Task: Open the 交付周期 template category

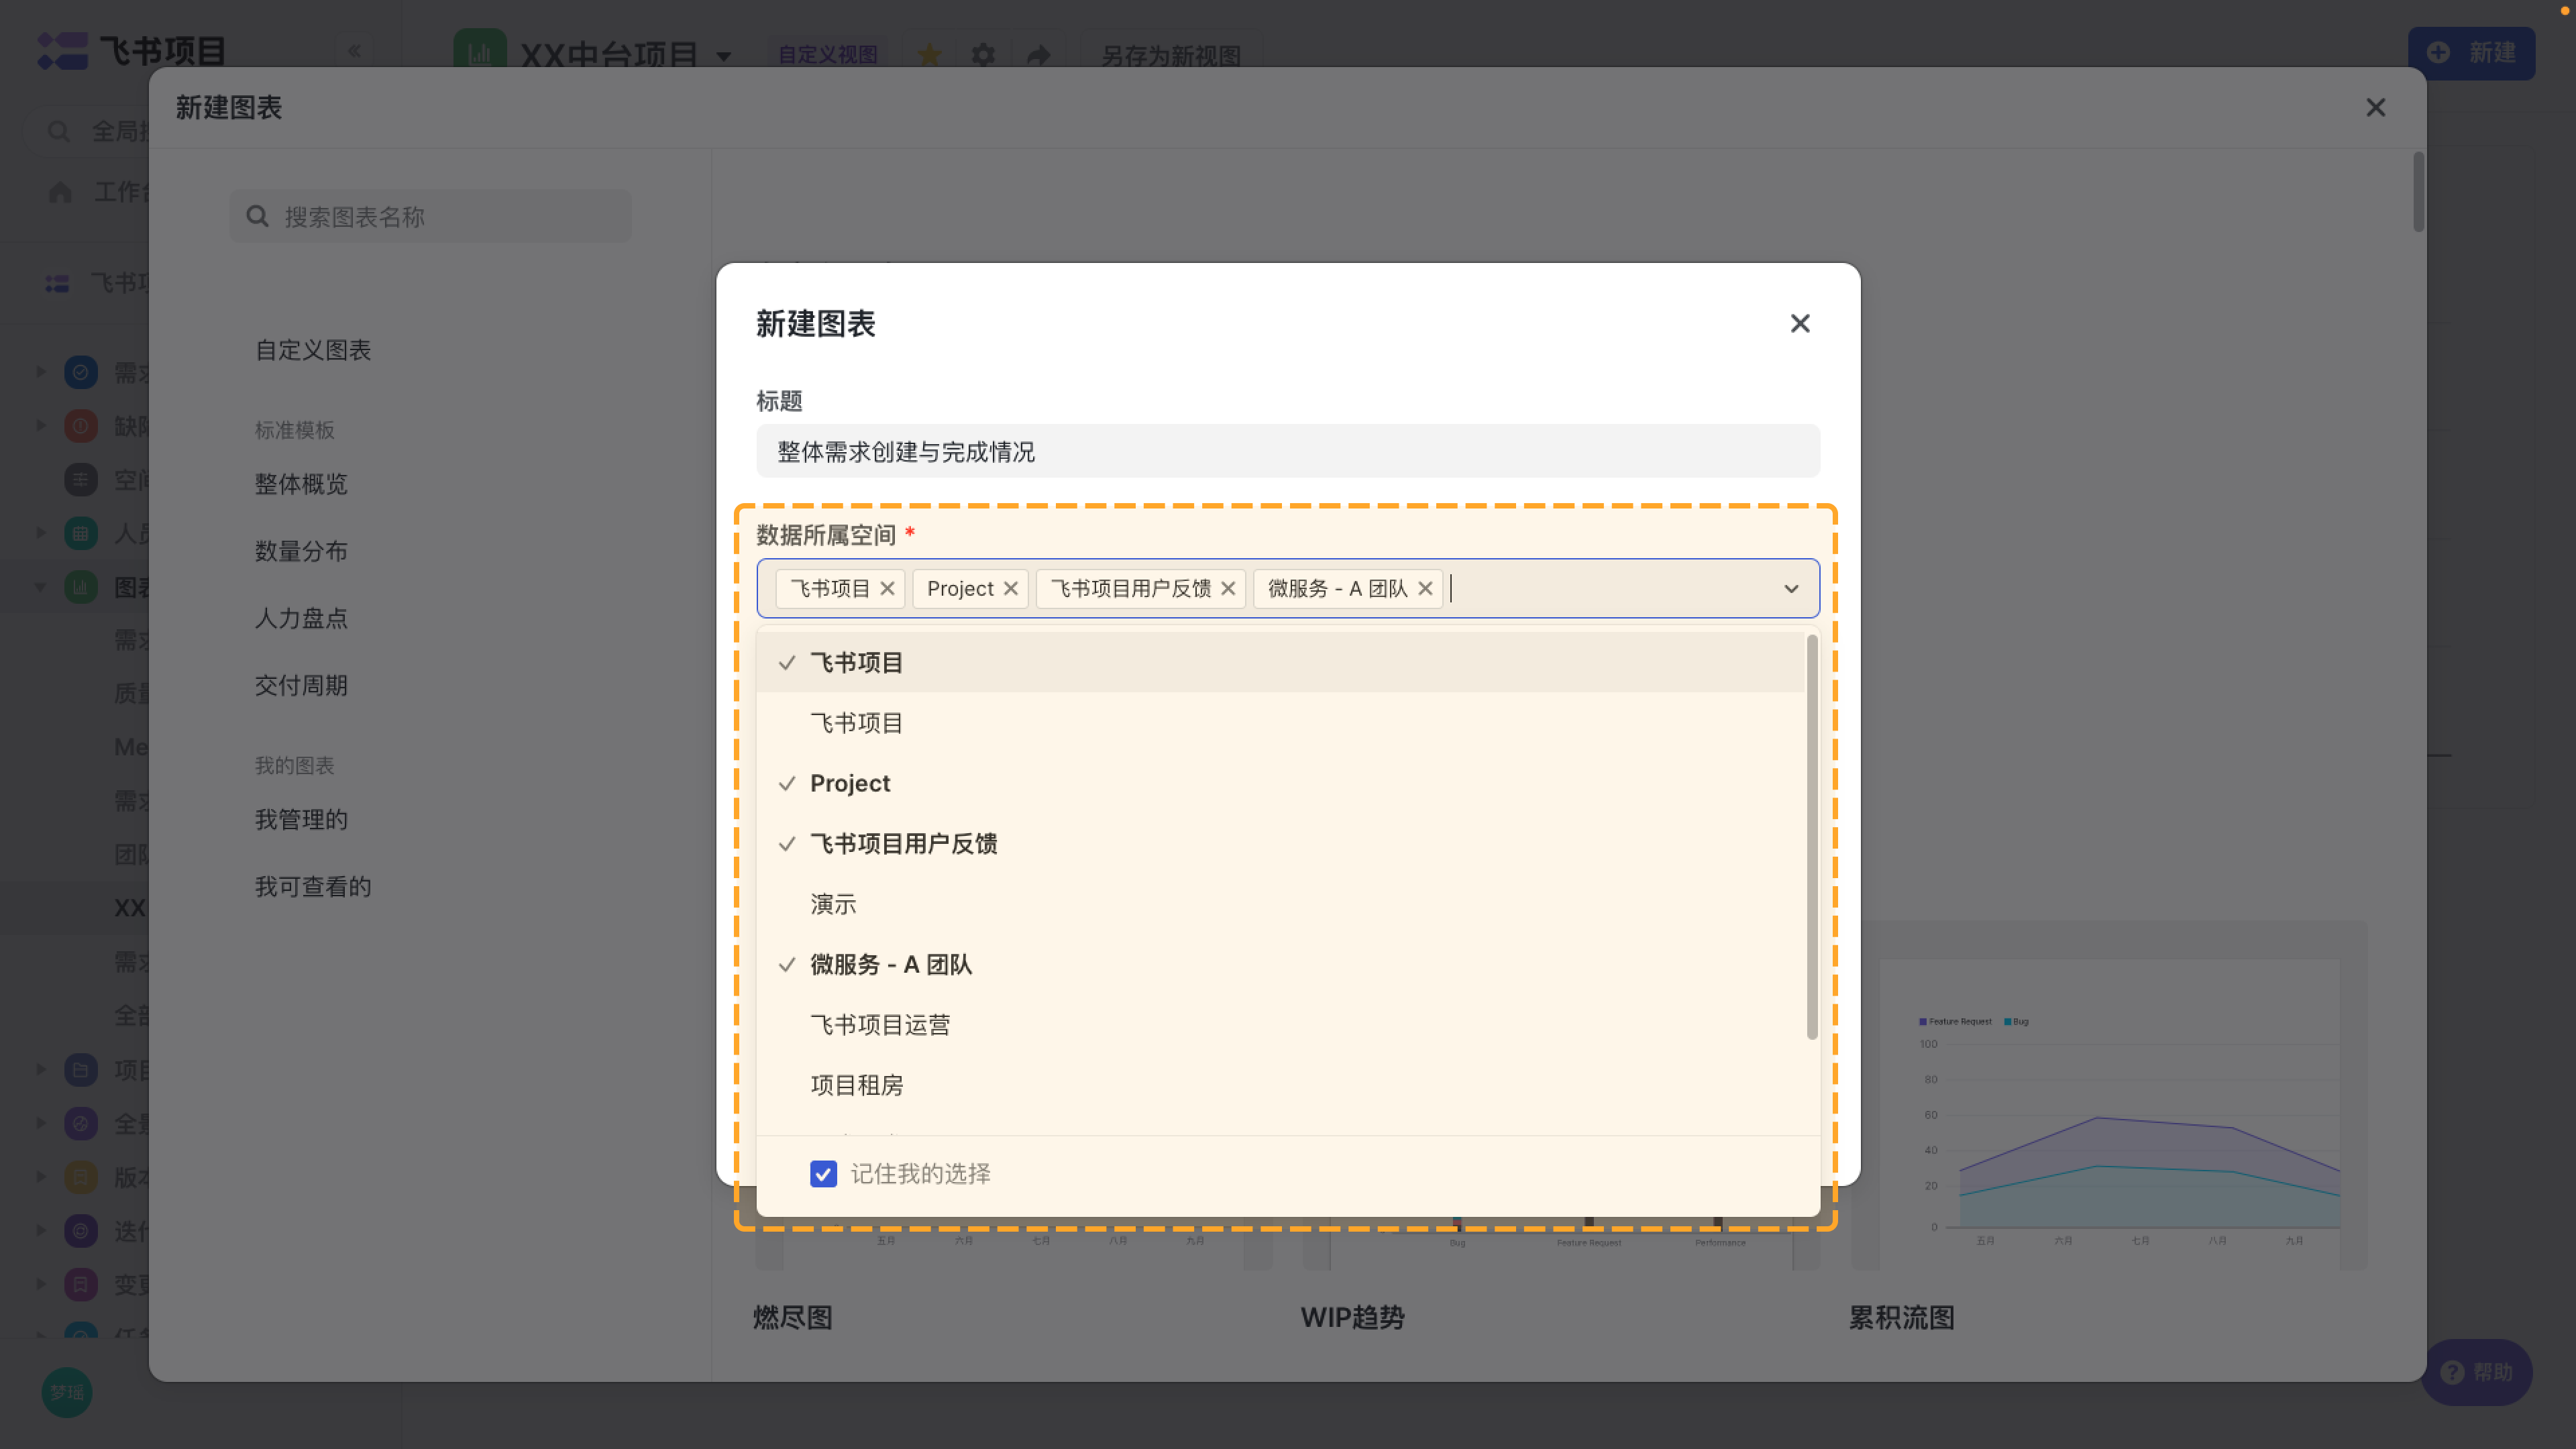Action: pos(301,685)
